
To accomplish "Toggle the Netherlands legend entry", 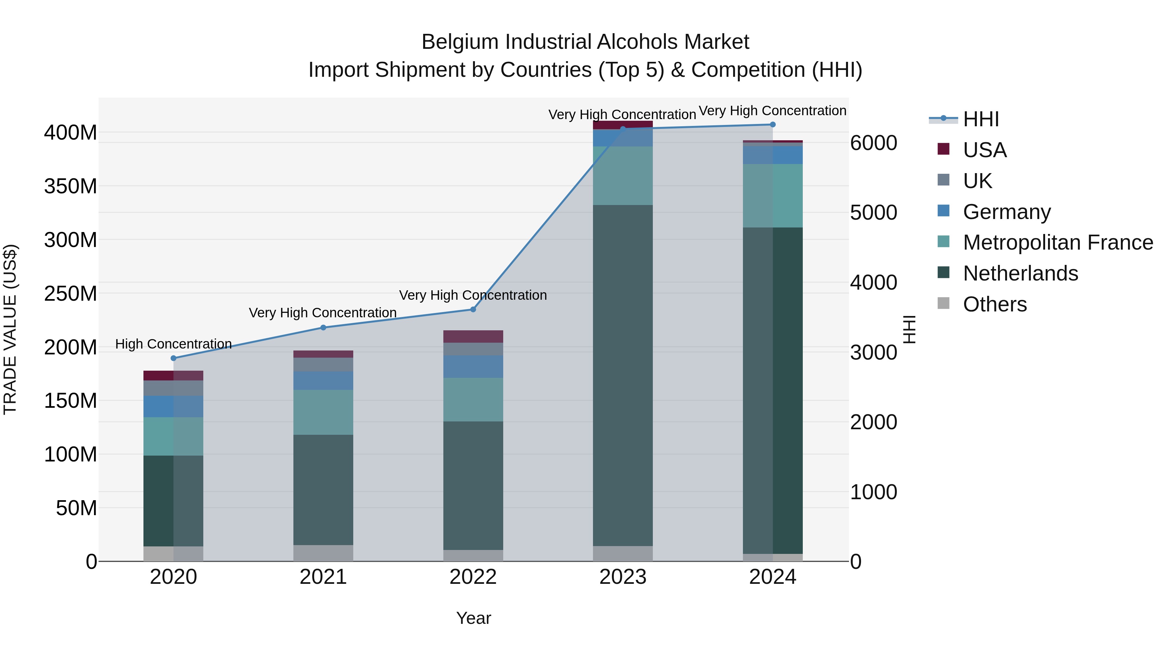I will pos(1007,273).
